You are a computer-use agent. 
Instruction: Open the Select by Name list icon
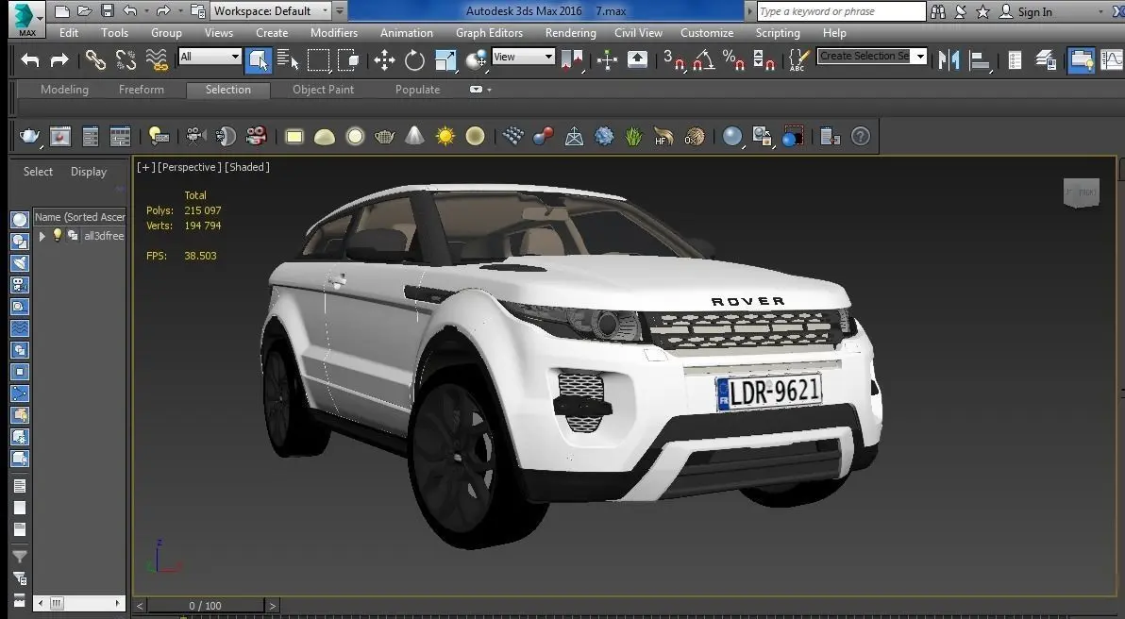(288, 60)
